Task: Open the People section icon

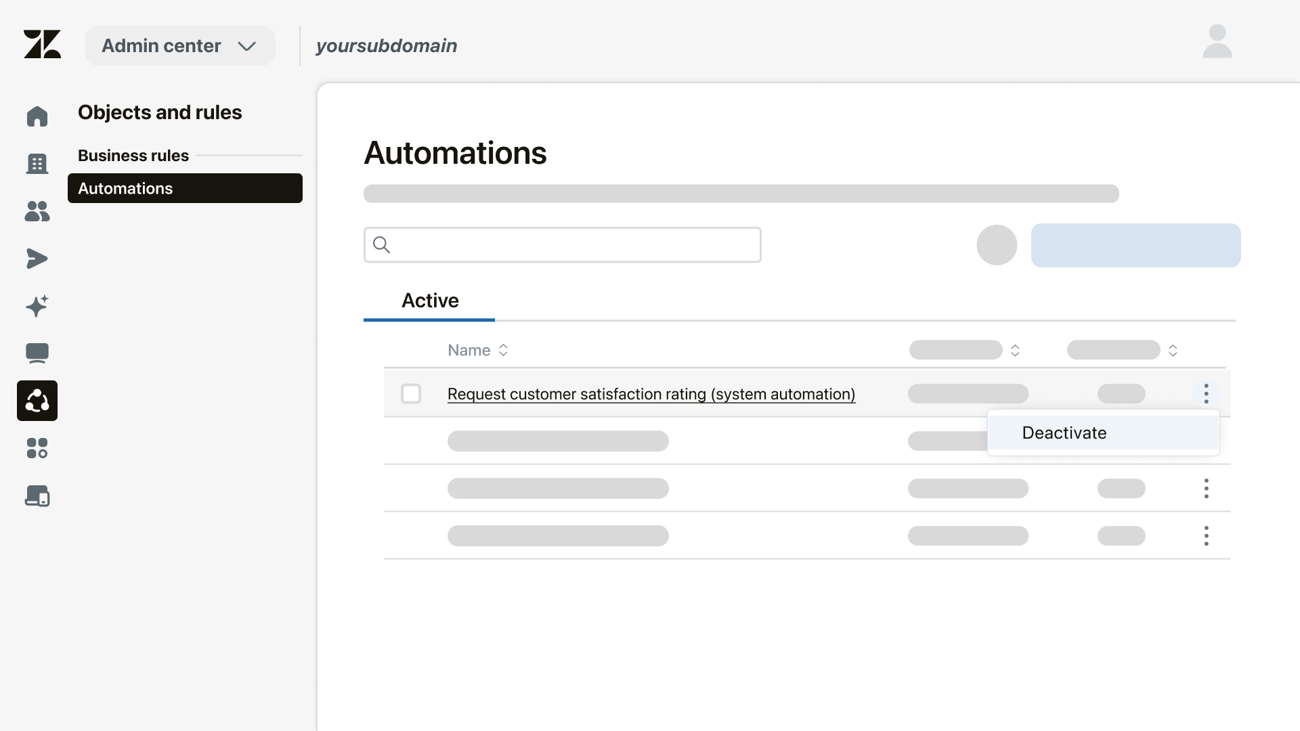Action: 37,211
